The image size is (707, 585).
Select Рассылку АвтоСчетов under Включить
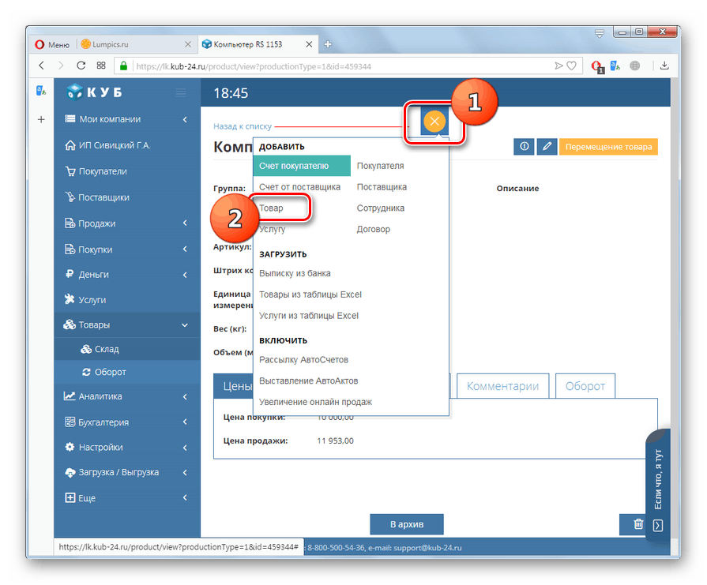coord(303,360)
